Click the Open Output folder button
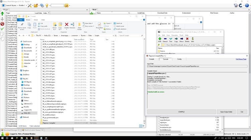 pos(226,112)
